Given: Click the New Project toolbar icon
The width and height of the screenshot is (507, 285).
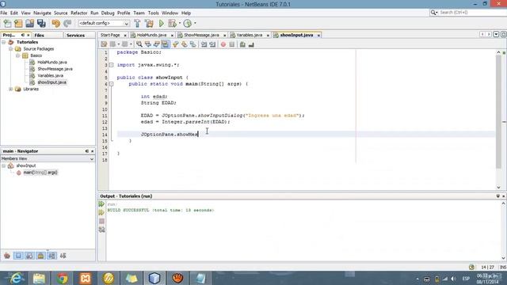Looking at the screenshot, I should click(18, 23).
